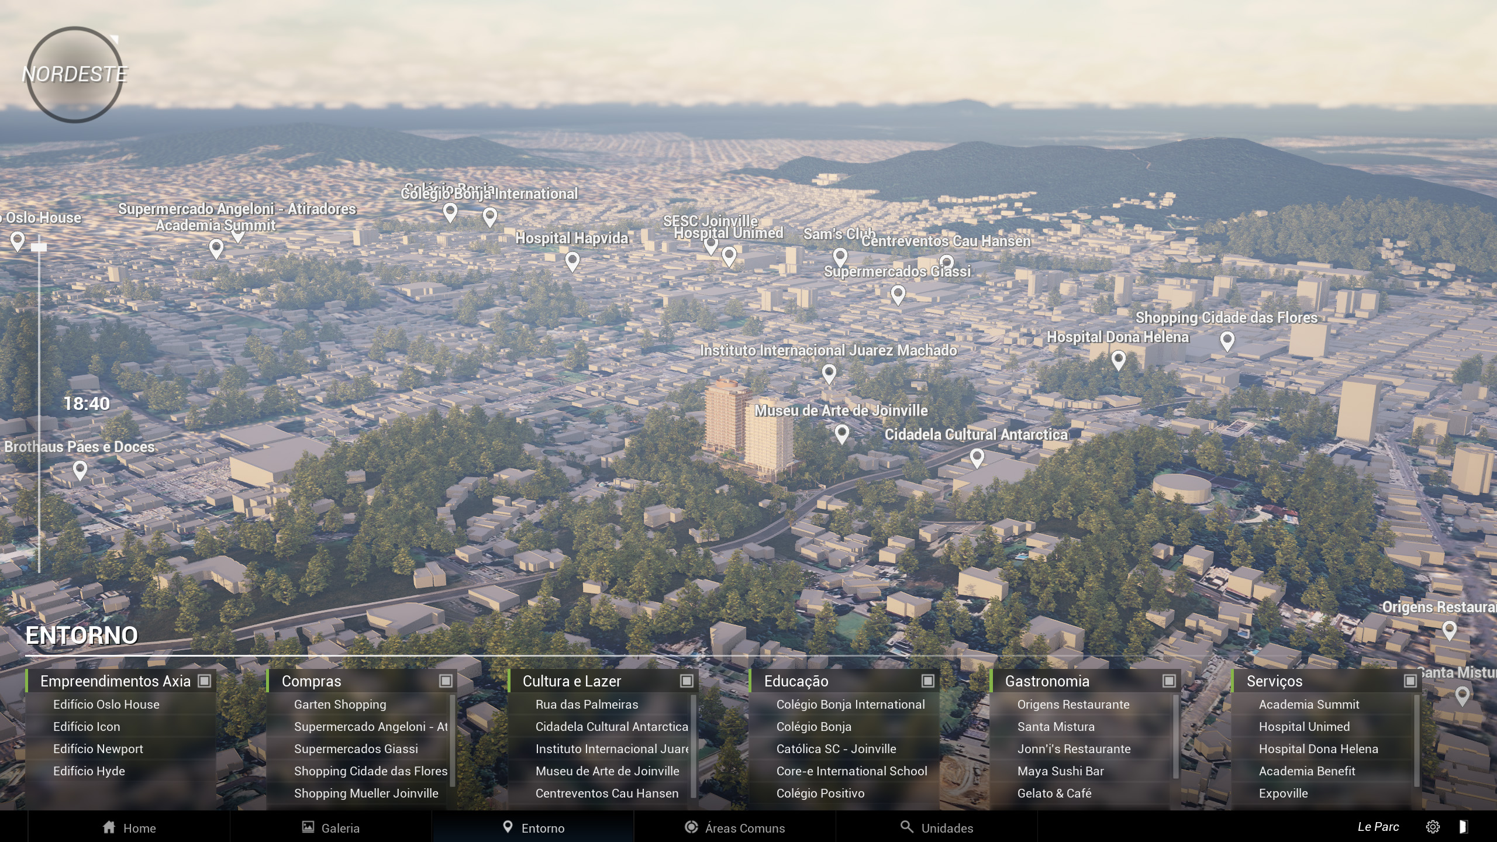The height and width of the screenshot is (842, 1497).
Task: Select the Hospital Unimed map pin
Action: pos(729,256)
